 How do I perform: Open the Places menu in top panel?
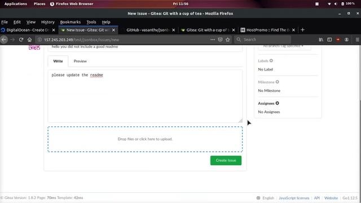(x=39, y=4)
